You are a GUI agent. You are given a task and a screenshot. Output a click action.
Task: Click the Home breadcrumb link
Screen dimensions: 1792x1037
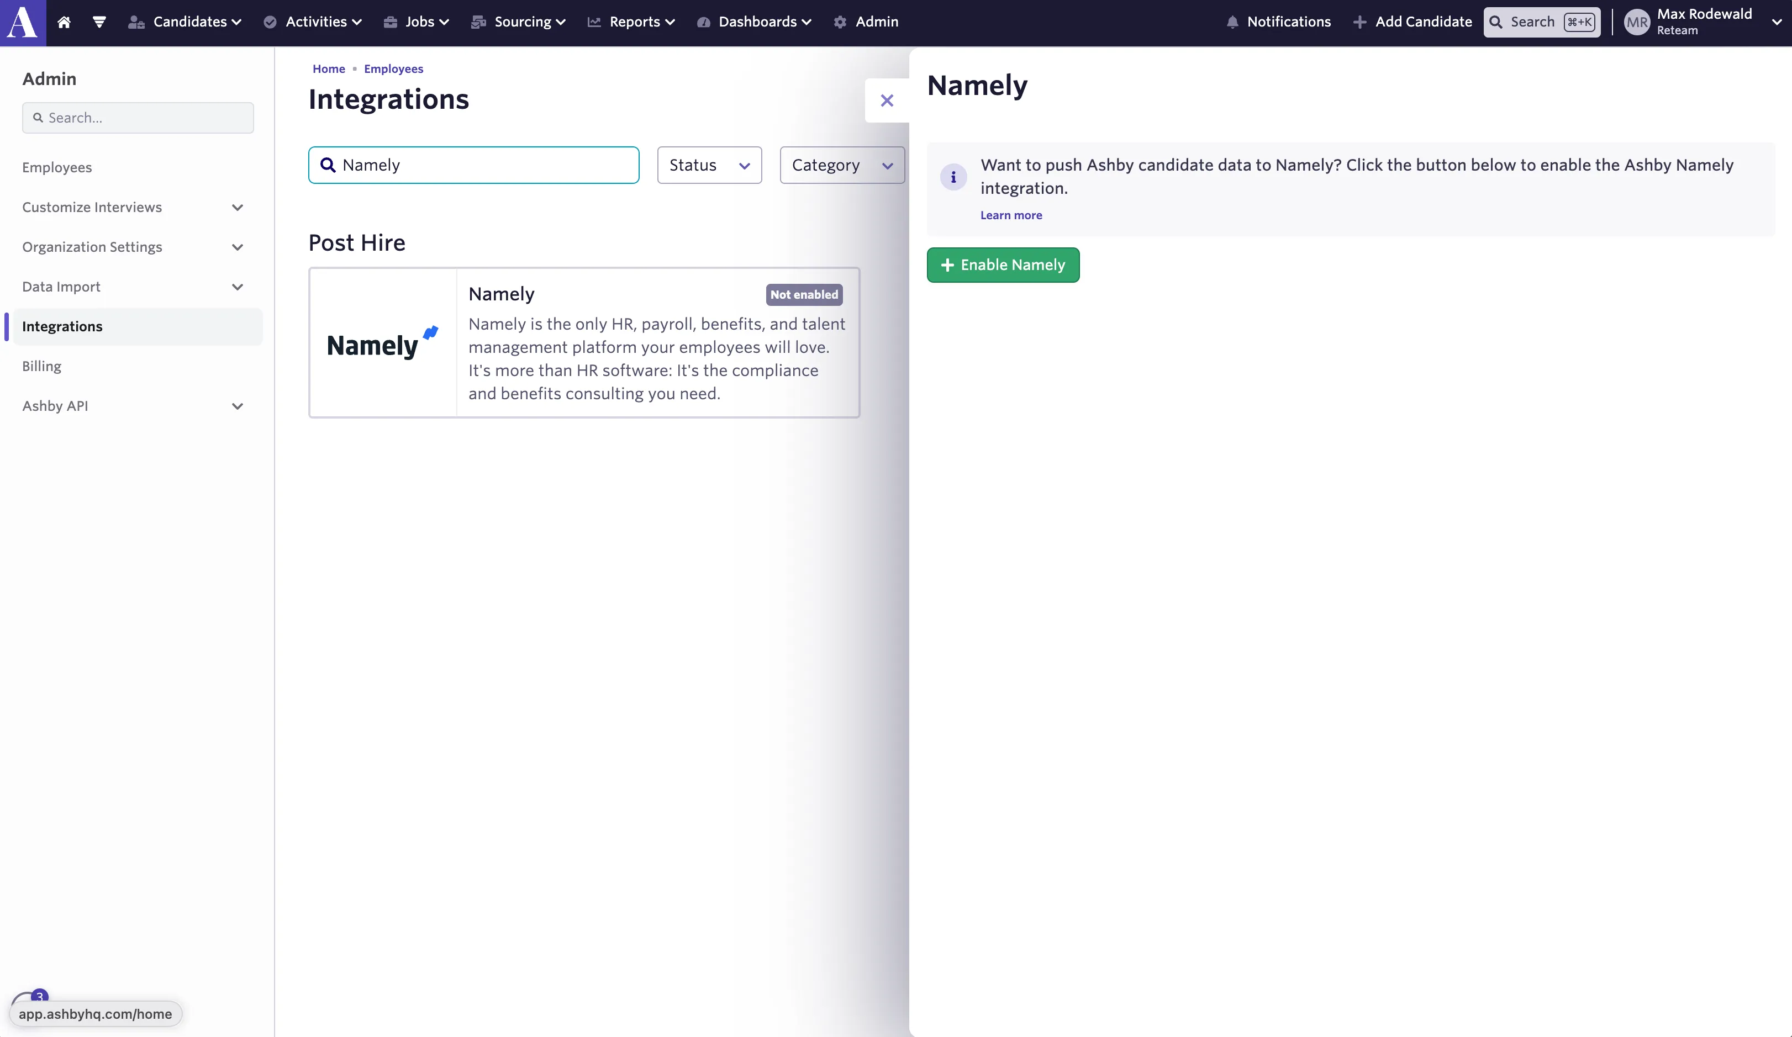tap(329, 69)
